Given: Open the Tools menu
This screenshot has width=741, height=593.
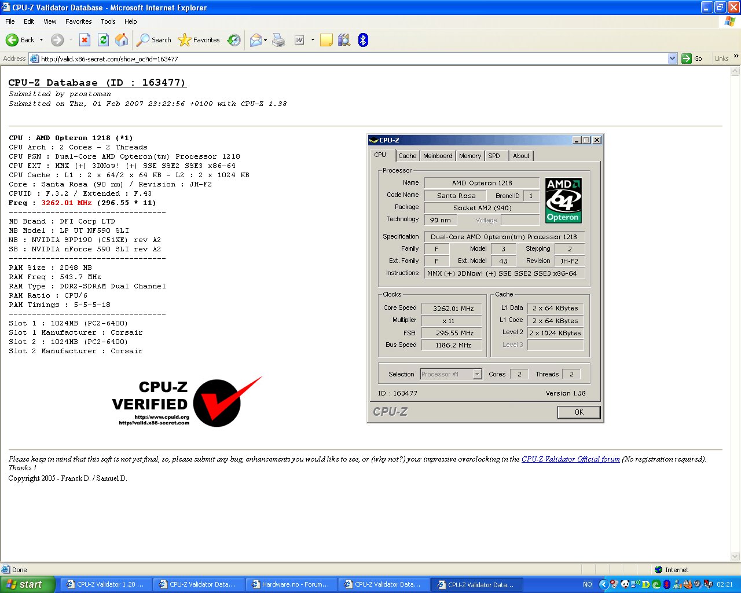Looking at the screenshot, I should pos(108,21).
